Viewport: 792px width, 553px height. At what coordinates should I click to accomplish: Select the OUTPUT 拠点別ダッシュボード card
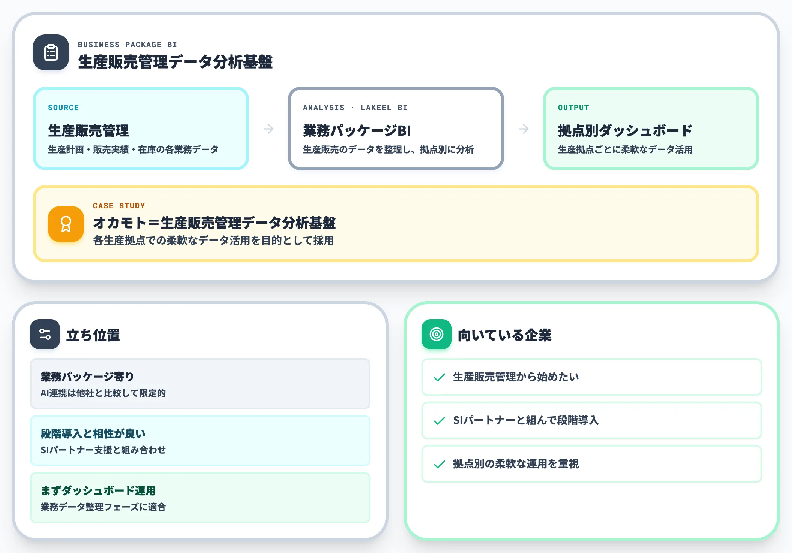pos(651,129)
